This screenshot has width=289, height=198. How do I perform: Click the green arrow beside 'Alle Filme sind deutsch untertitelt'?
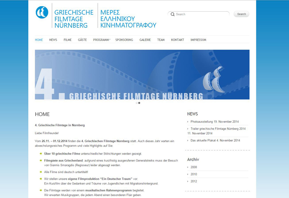coord(41,172)
